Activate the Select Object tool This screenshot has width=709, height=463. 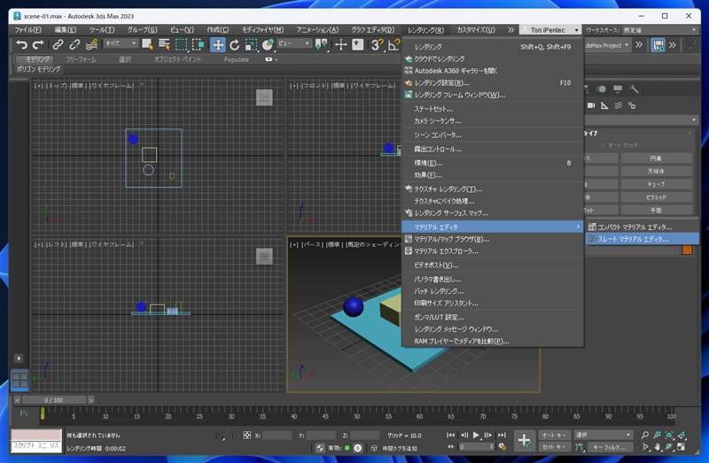click(147, 45)
